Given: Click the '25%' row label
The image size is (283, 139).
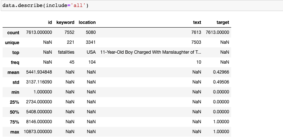Looking at the screenshot, I should click(14, 102).
